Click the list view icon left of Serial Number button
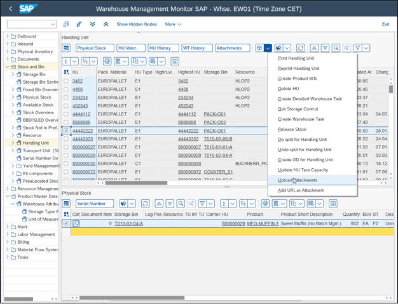The height and width of the screenshot is (304, 398). coord(66,204)
